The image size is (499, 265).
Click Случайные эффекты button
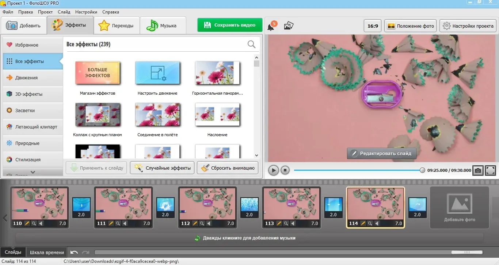162,168
